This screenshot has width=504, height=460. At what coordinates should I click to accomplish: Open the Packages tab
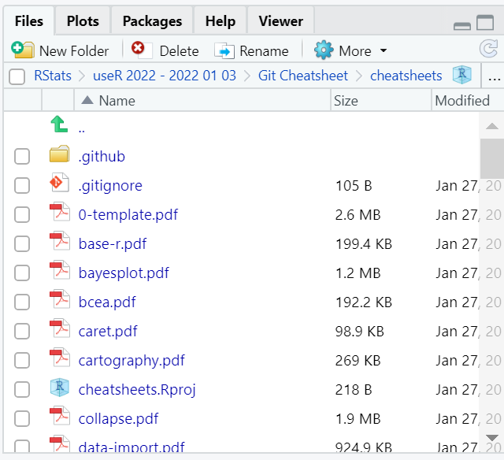152,21
